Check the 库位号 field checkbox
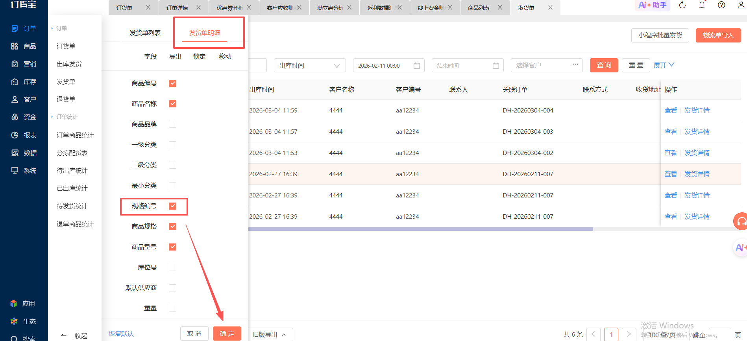The image size is (747, 341). click(x=172, y=267)
